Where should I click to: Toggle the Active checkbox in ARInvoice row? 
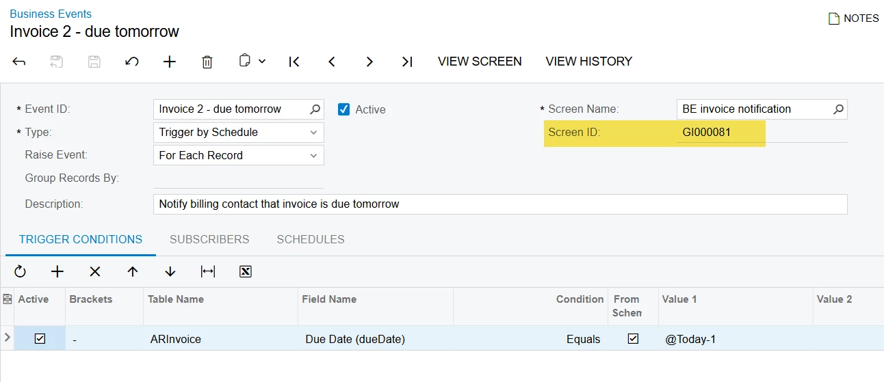coord(40,338)
